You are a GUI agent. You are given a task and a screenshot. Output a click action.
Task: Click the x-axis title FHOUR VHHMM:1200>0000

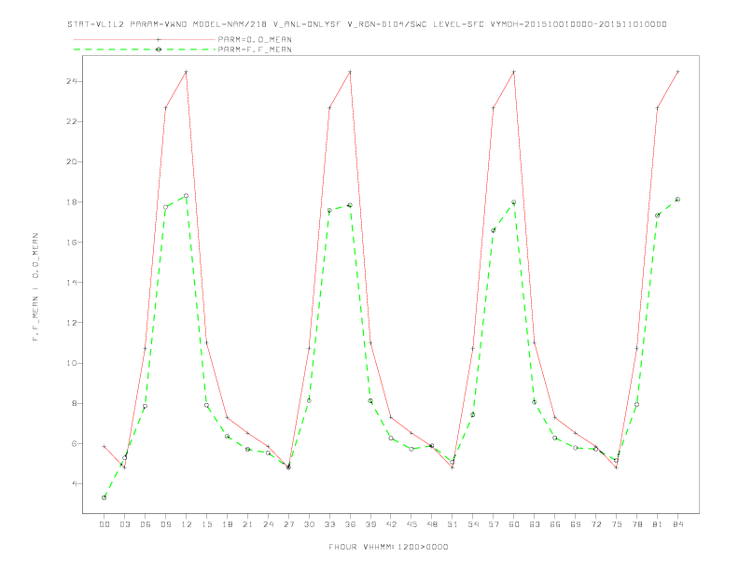(388, 547)
